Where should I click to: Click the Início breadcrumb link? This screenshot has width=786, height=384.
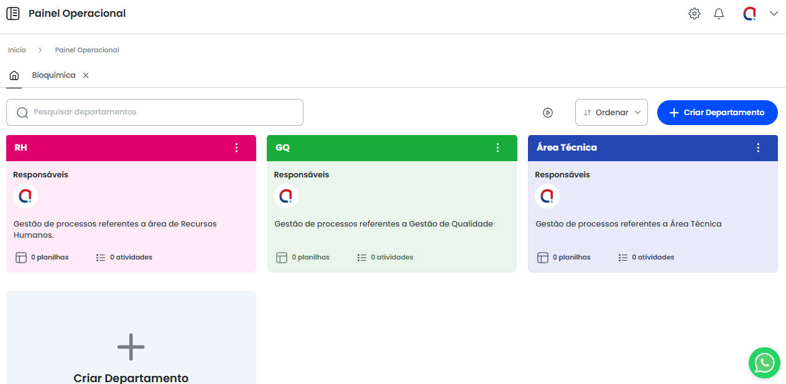click(x=17, y=50)
